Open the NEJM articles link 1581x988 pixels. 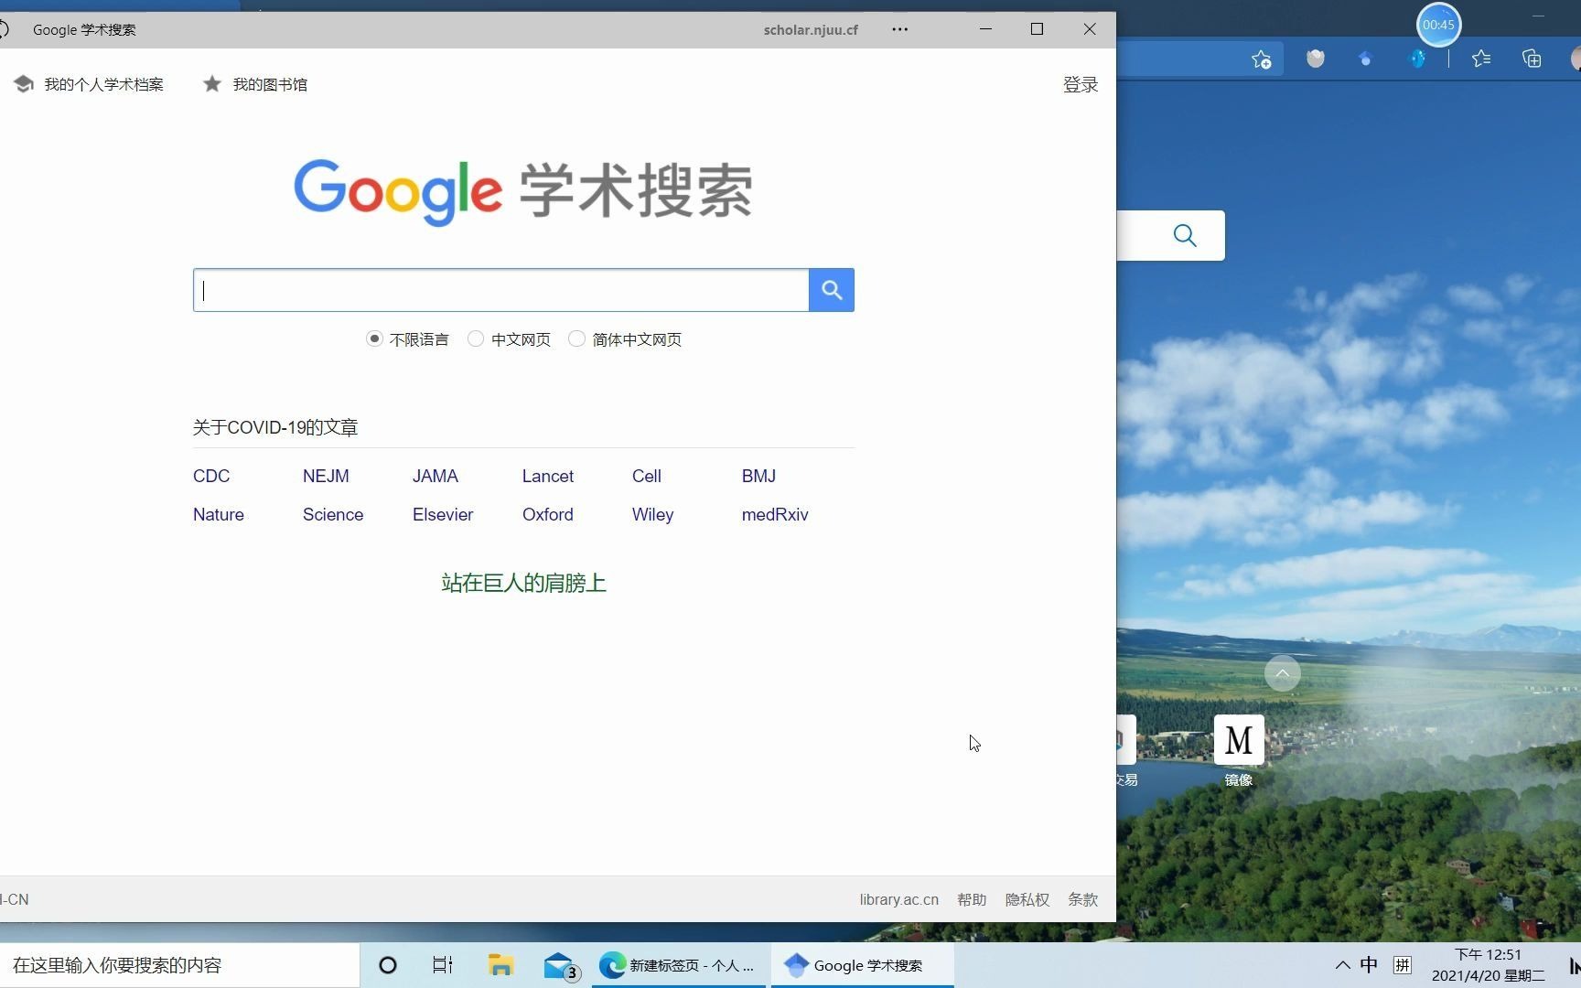pos(326,477)
